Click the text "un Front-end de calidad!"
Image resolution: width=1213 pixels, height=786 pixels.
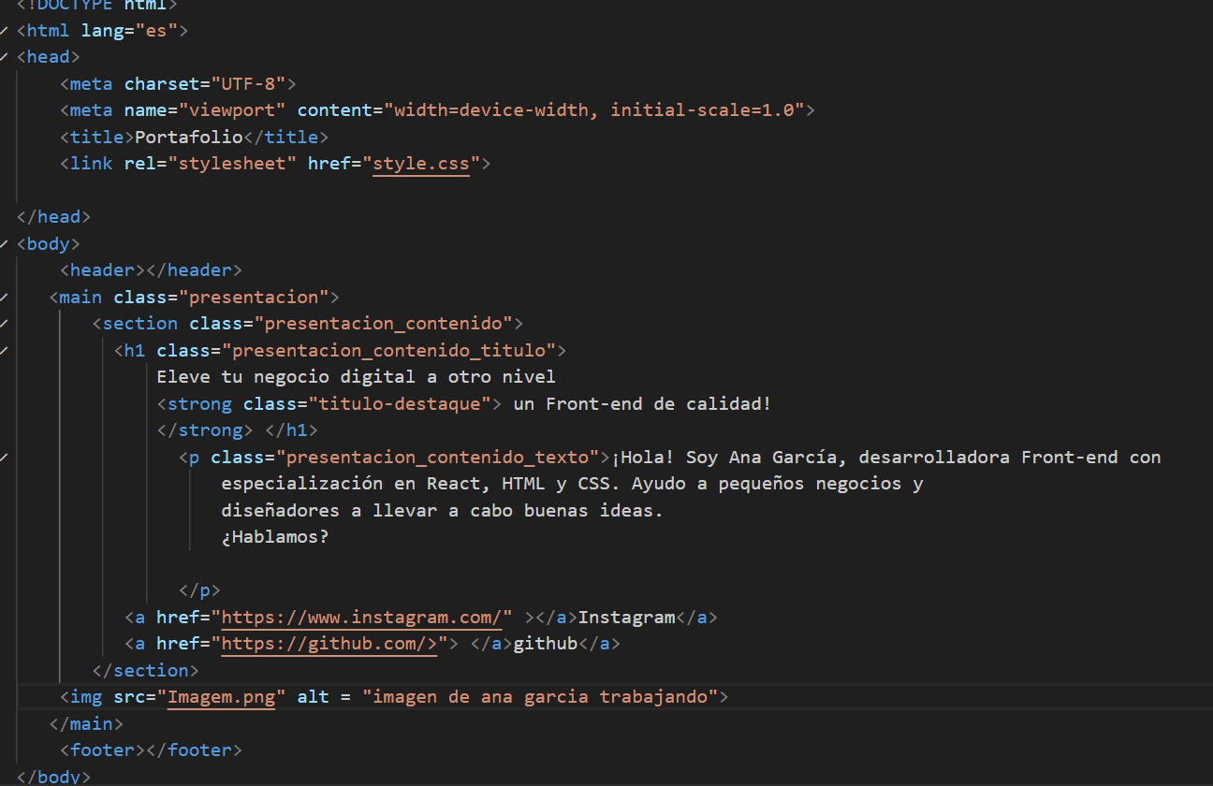tap(643, 404)
